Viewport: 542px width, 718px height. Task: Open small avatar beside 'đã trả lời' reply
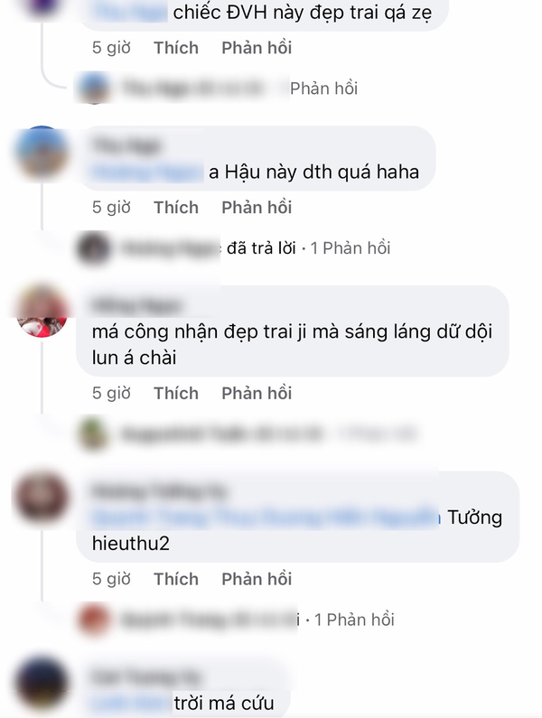94,248
